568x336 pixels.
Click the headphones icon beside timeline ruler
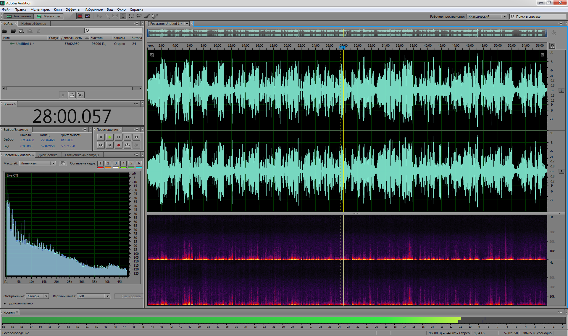tap(552, 46)
